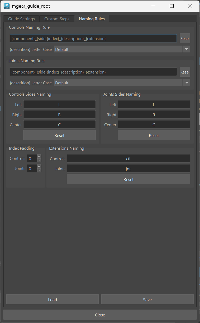
Task: Reset the Extensions Naming values
Action: coord(128,179)
